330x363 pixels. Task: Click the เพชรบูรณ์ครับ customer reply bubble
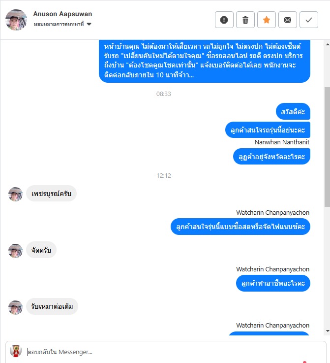[x=51, y=194]
